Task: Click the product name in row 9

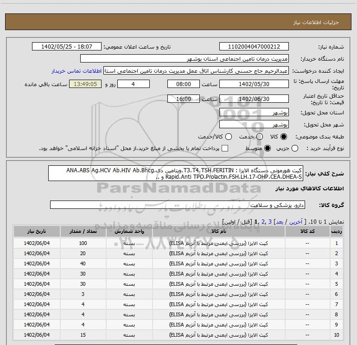Action: pyautogui.click(x=218, y=325)
